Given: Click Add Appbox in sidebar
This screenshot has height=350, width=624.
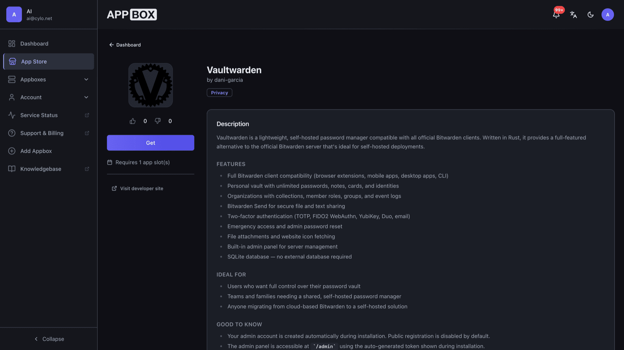Looking at the screenshot, I should tap(48, 151).
